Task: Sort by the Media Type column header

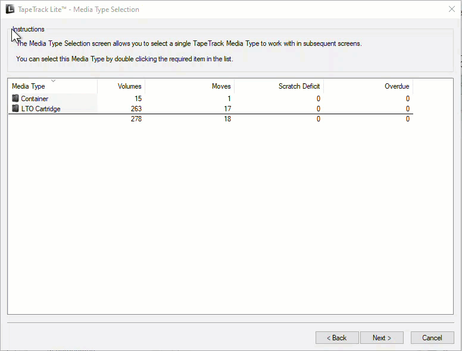Action: [52, 86]
